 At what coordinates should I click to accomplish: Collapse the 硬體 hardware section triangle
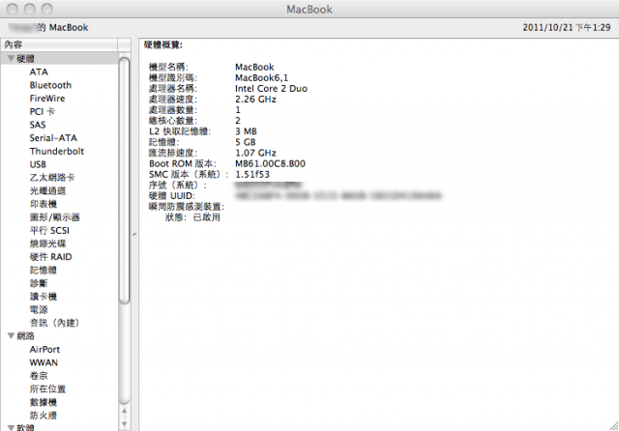(x=11, y=58)
